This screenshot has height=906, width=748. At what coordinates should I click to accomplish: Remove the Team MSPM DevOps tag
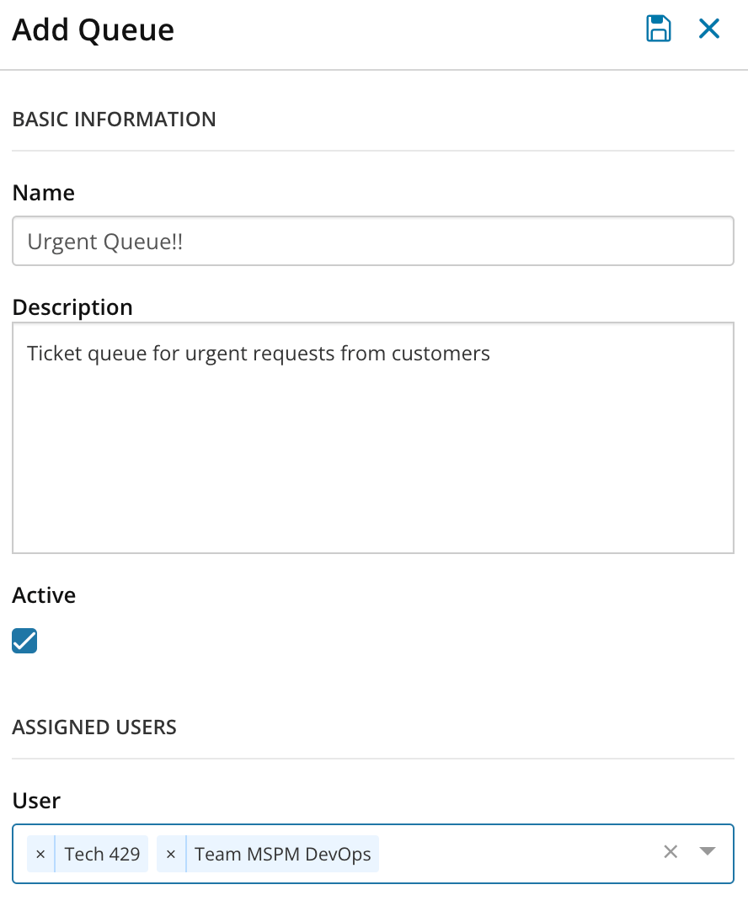pos(171,854)
